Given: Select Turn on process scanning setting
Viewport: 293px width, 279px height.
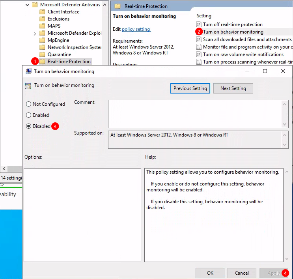Looking at the screenshot, I should pyautogui.click(x=248, y=62).
